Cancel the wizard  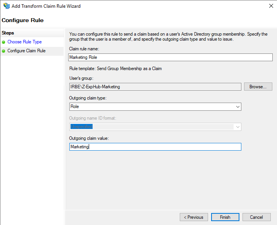pos(256,217)
